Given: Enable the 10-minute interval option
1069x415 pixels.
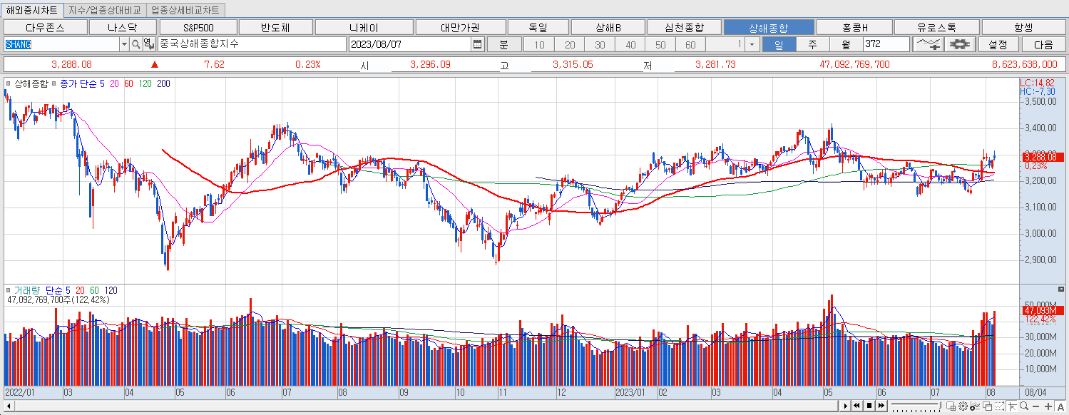Looking at the screenshot, I should 539,43.
